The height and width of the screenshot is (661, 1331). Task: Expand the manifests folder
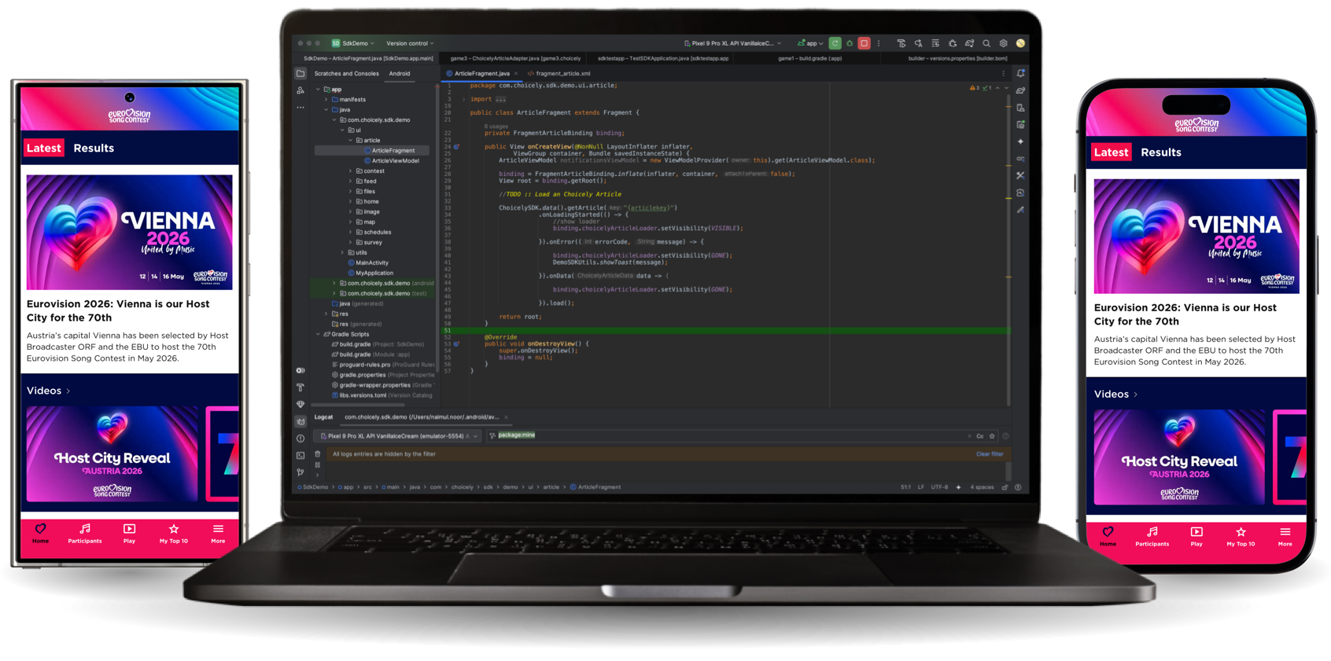coord(326,100)
